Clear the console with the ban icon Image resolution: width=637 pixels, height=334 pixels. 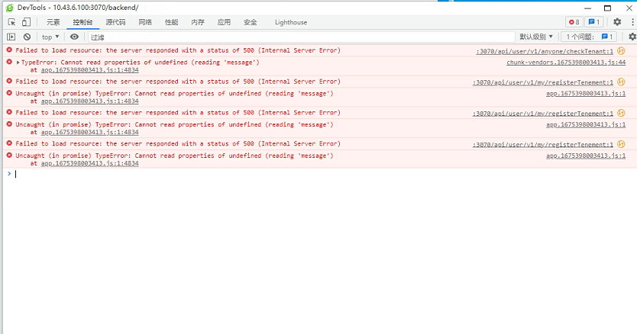pyautogui.click(x=27, y=37)
